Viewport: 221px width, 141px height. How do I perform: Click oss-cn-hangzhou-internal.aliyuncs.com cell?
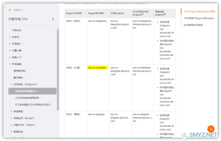click(142, 24)
